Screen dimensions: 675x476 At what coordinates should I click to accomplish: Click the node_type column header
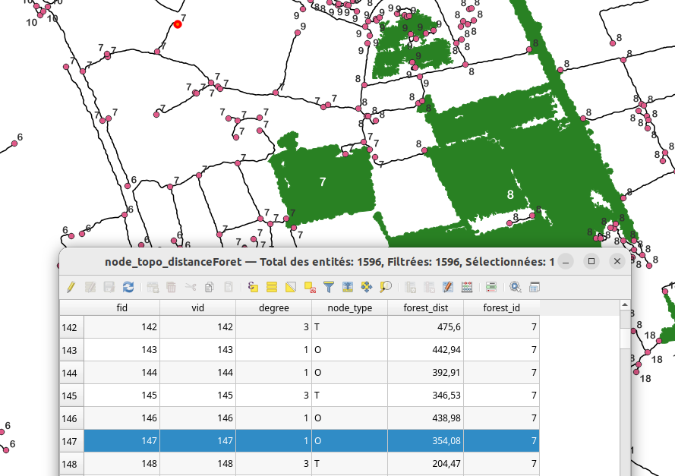coord(349,307)
